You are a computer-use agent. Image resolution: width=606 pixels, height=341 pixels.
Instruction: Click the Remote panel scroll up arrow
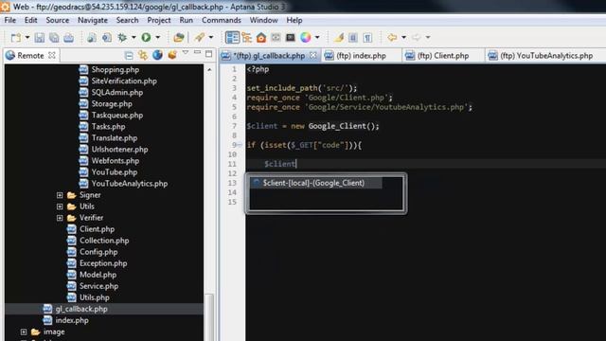209,69
